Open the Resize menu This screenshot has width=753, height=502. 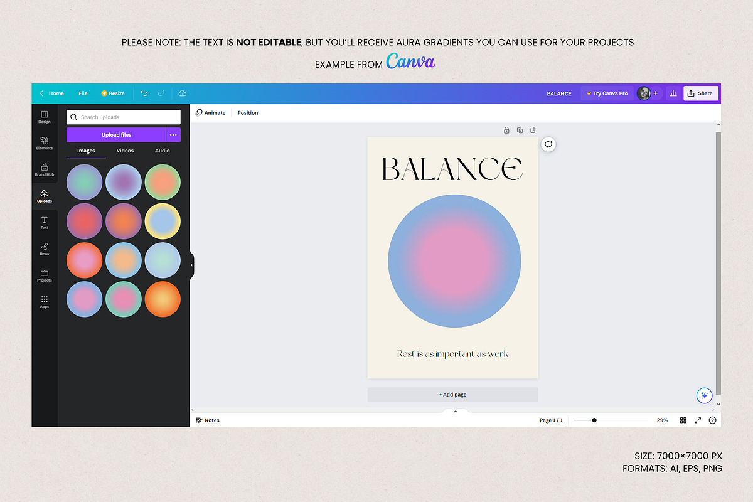(x=113, y=93)
